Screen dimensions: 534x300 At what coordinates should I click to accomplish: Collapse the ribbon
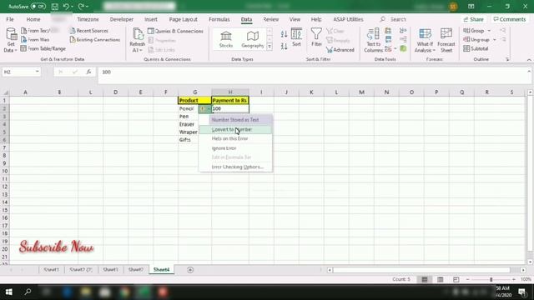529,59
